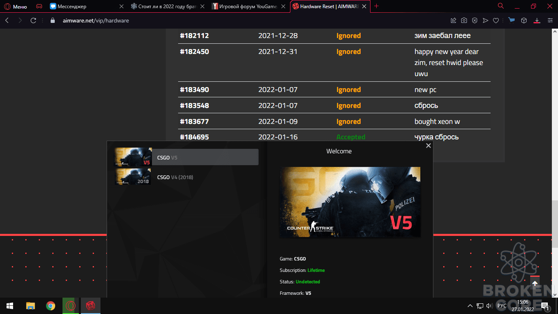Click the site padlock security icon

52,20
